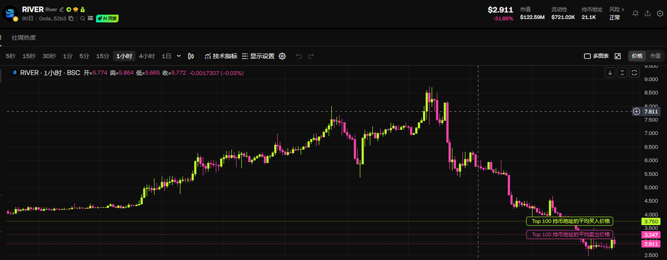Click the 7.811 crosshair price label
Image resolution: width=667 pixels, height=260 pixels.
click(x=651, y=111)
